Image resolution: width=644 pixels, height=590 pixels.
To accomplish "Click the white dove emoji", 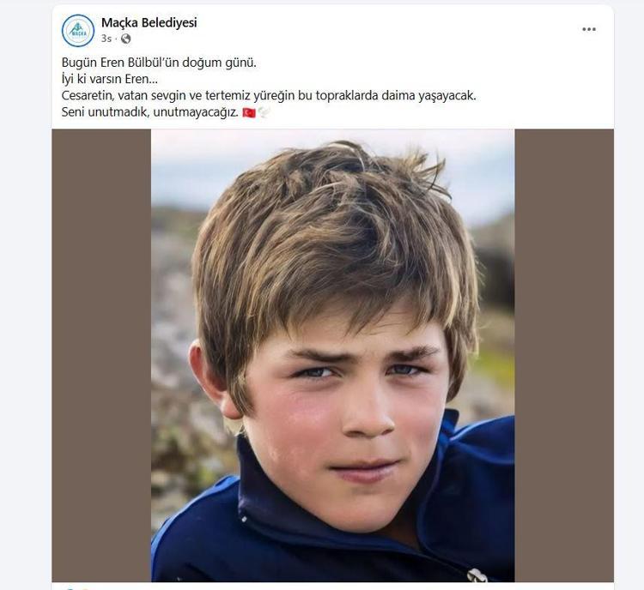I will tap(264, 112).
